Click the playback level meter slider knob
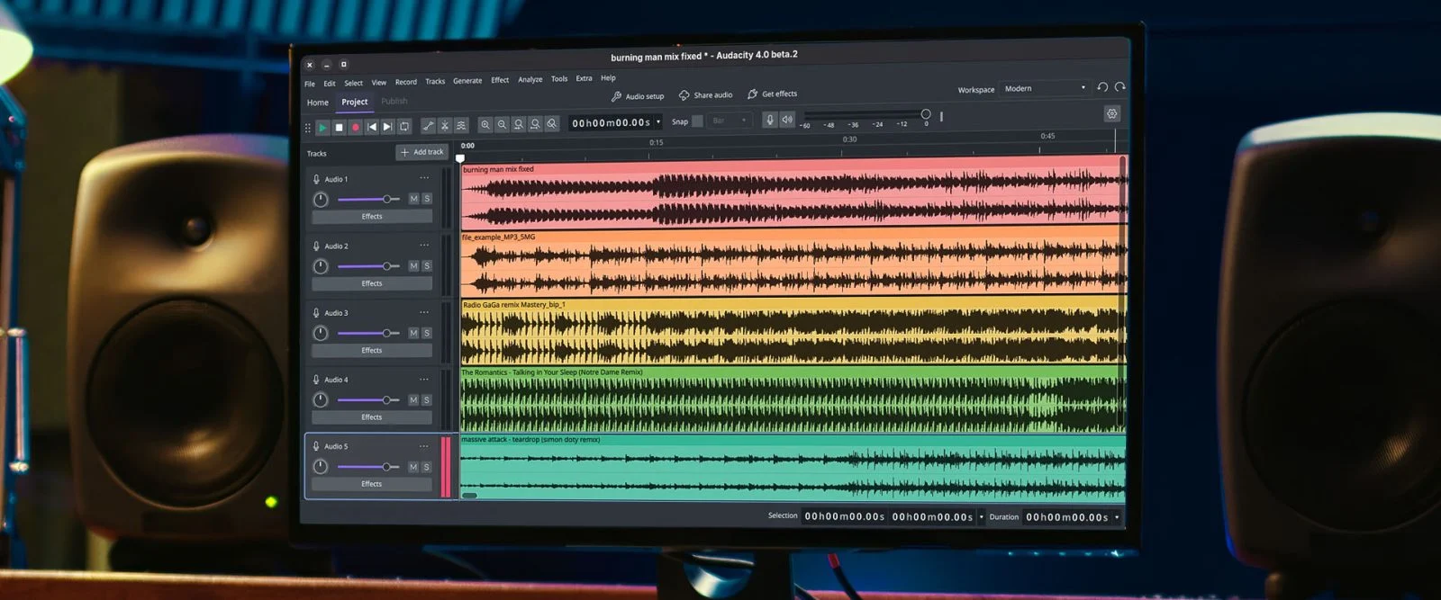The height and width of the screenshot is (600, 1441). pos(926,114)
